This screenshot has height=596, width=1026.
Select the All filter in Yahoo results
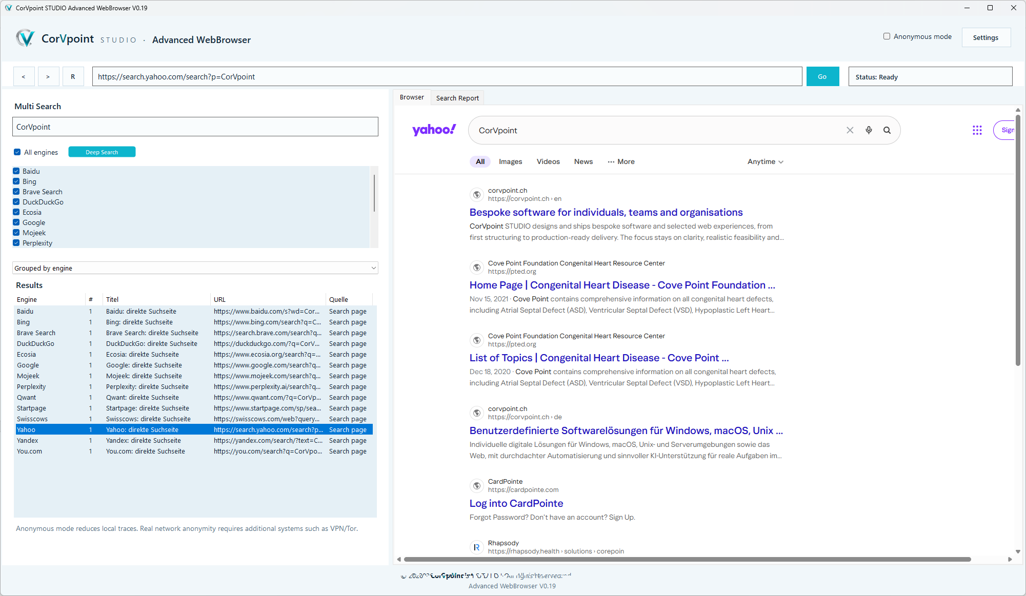(x=480, y=161)
